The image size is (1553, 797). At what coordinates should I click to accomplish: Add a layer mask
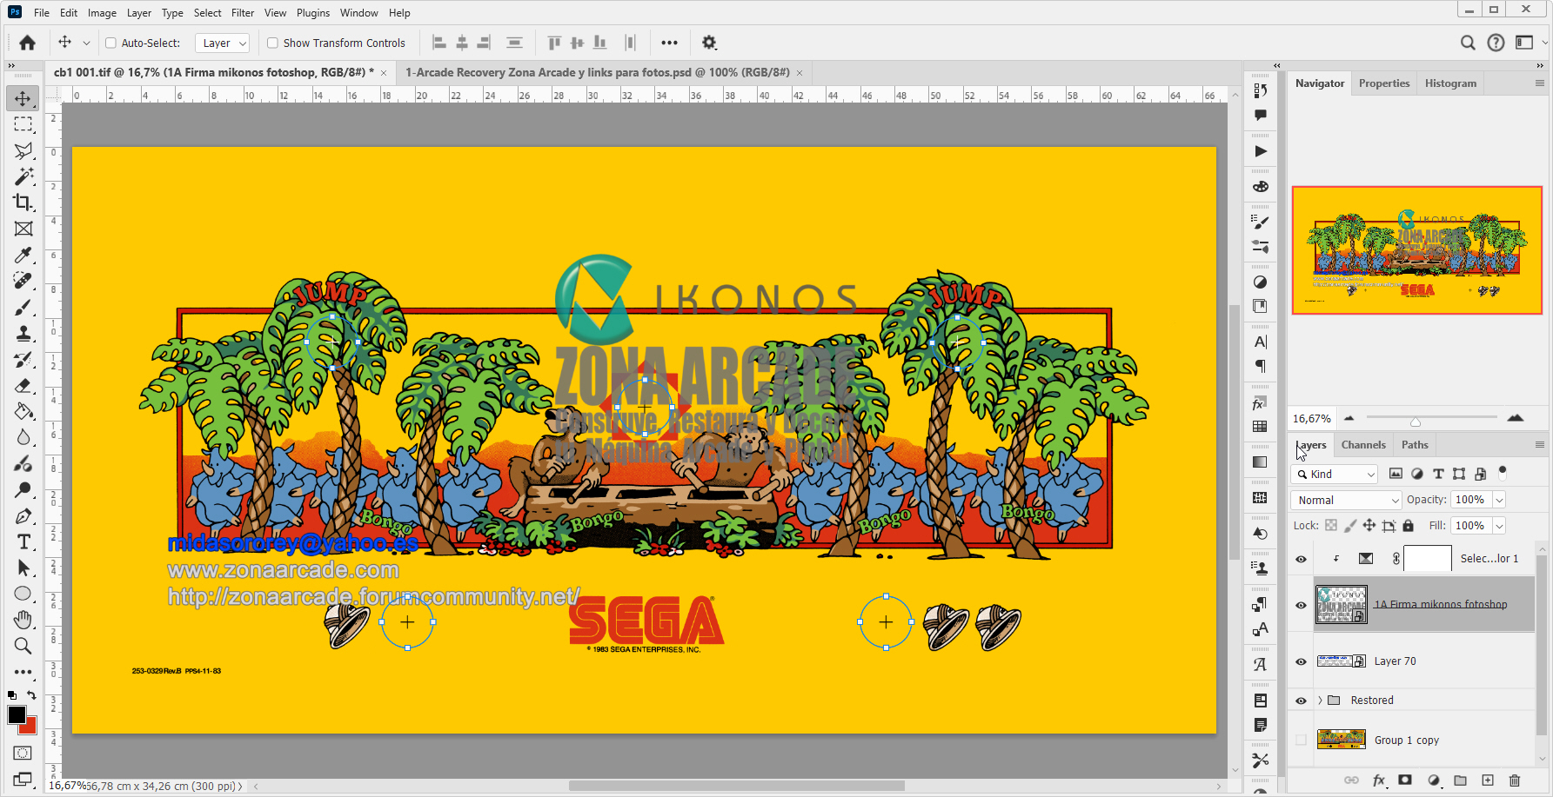coord(1405,780)
